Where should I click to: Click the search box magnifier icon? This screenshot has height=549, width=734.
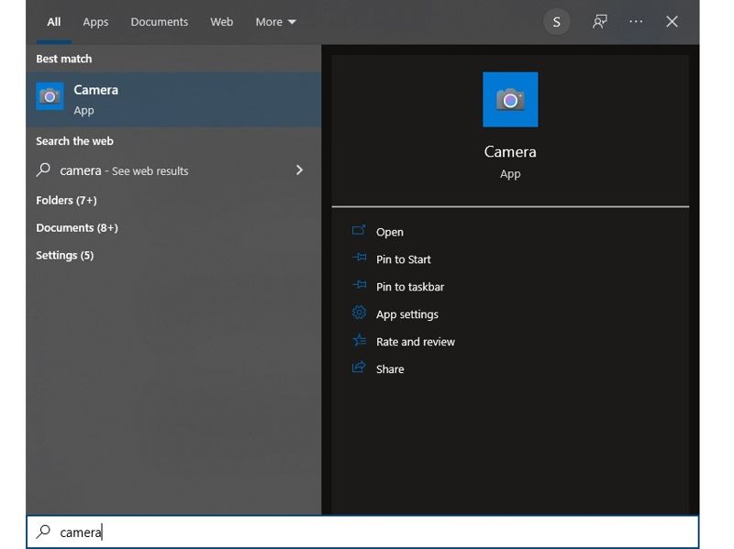pos(43,532)
